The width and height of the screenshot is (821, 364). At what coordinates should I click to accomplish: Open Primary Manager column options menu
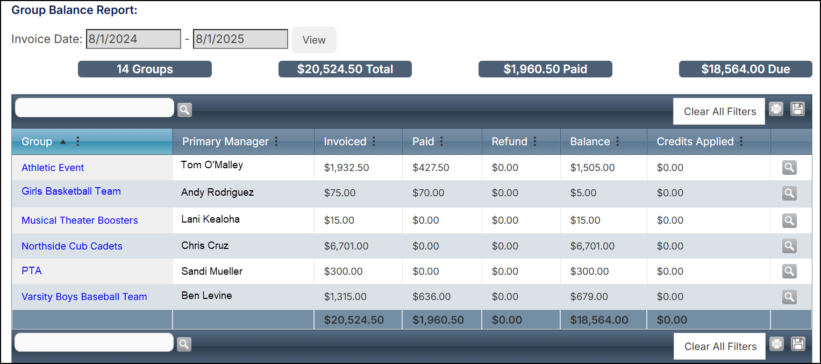276,141
